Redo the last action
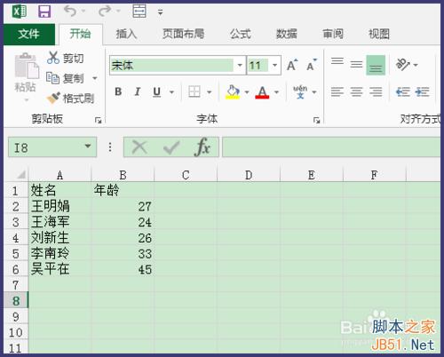The width and height of the screenshot is (444, 357). [105, 12]
